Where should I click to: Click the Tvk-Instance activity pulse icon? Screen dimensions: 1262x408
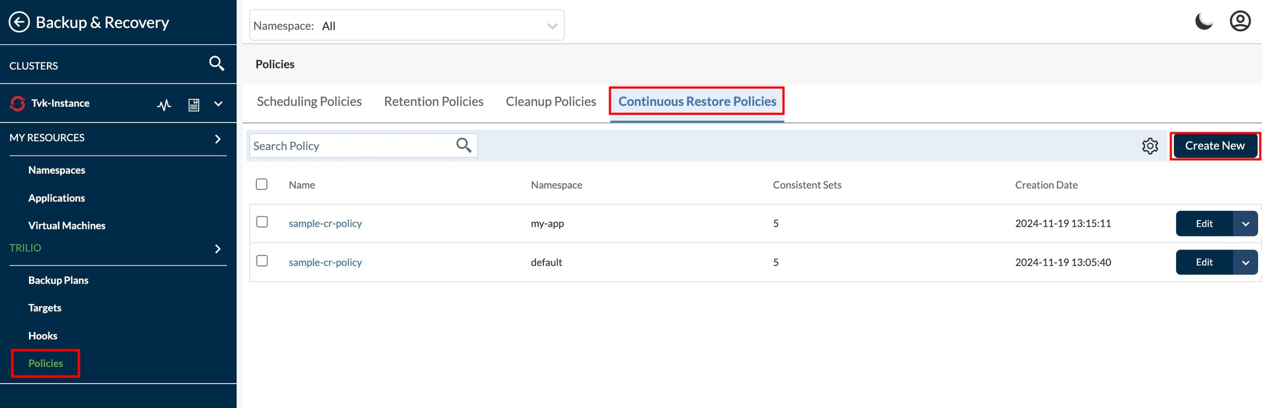coord(164,104)
